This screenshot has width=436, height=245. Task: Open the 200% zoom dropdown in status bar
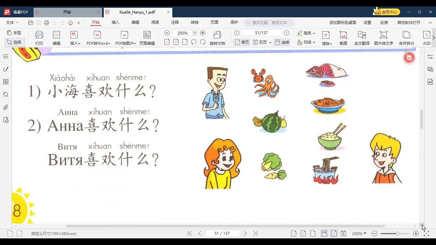point(359,233)
